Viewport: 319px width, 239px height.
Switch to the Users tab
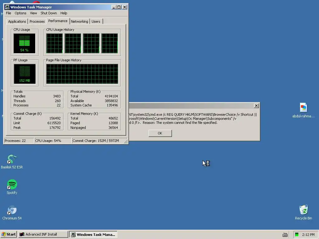click(96, 21)
